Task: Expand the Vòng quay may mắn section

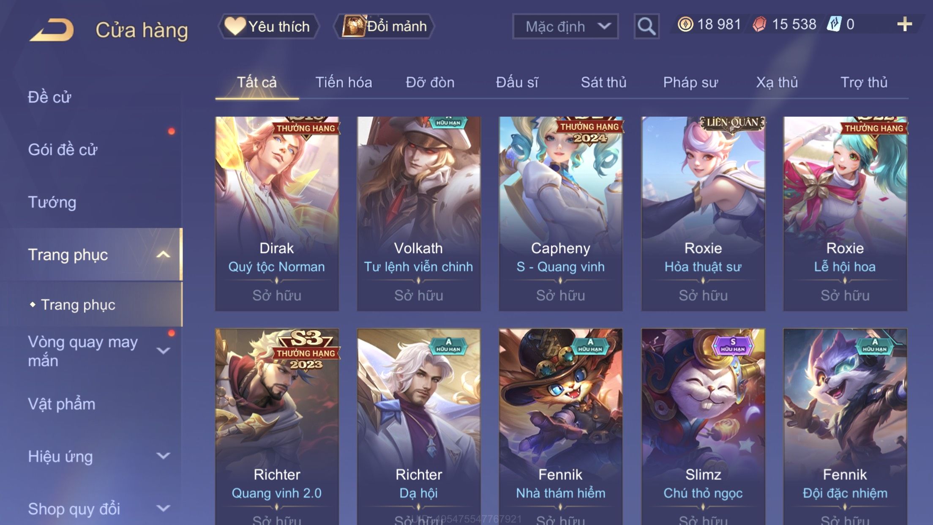Action: click(163, 350)
